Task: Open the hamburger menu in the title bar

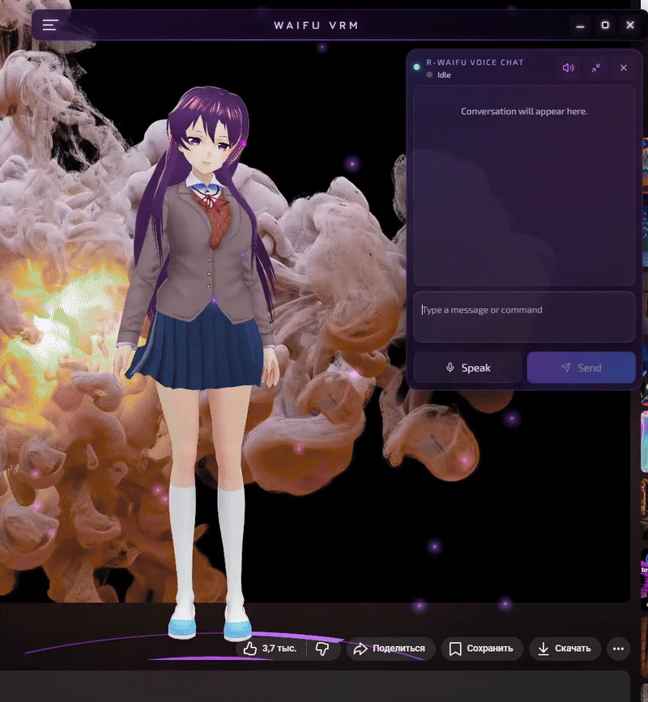Action: click(51, 25)
